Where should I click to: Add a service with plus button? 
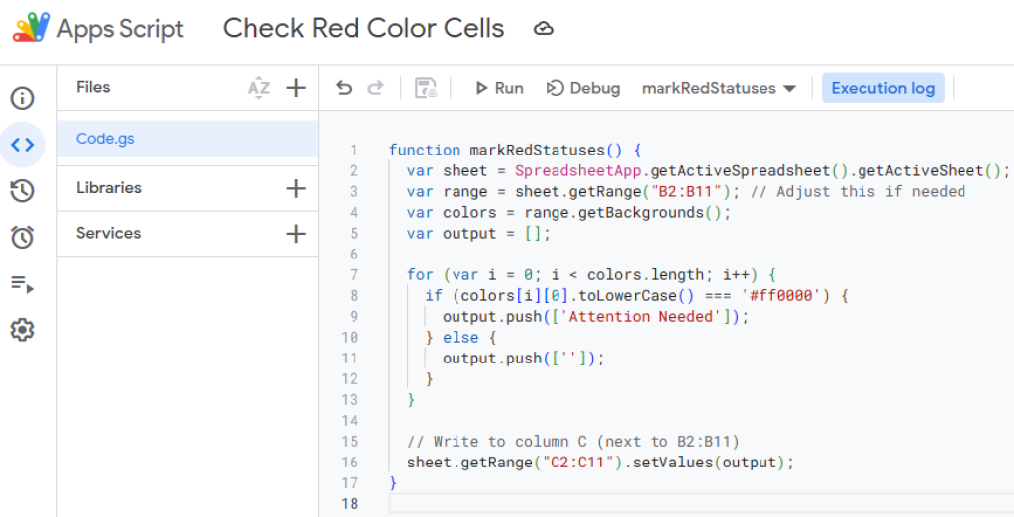coord(296,234)
